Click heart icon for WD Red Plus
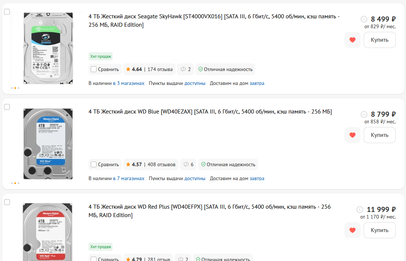Screen dimensions: 406x261 [352, 230]
